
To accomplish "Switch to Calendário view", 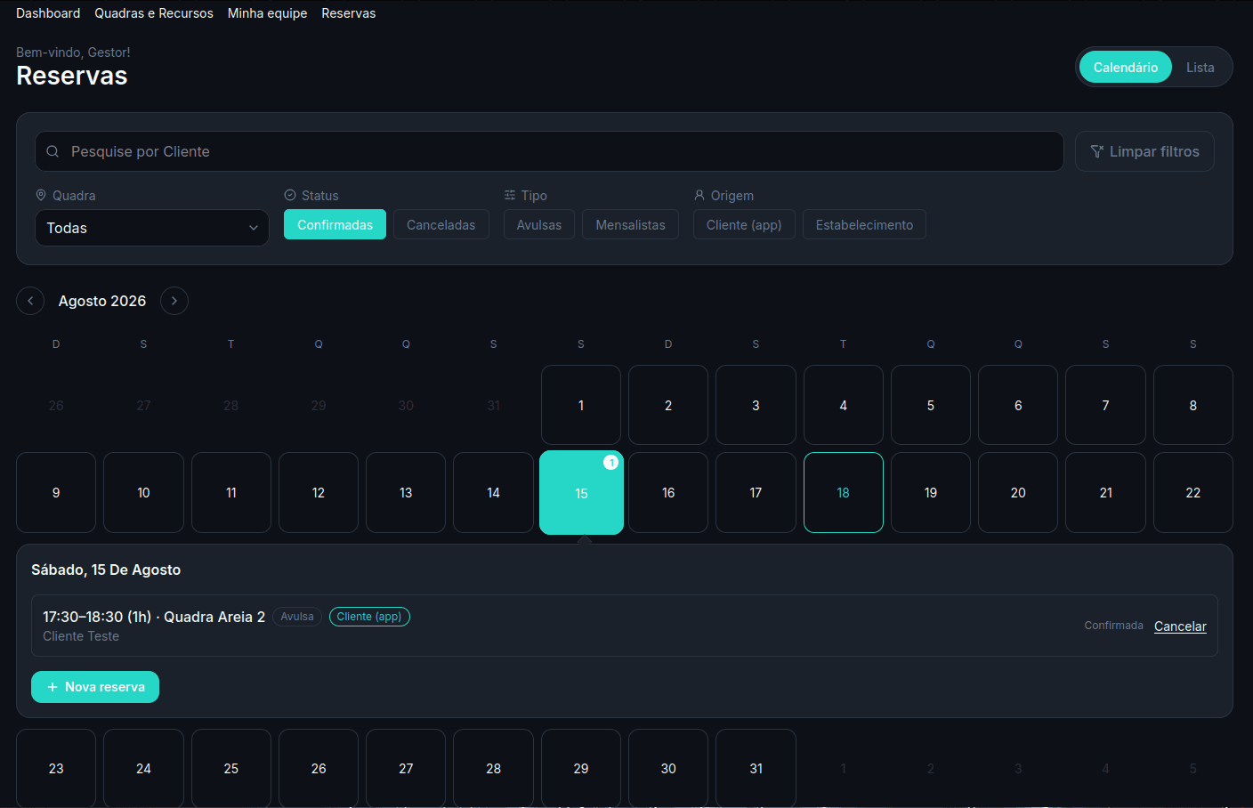I will coord(1126,67).
